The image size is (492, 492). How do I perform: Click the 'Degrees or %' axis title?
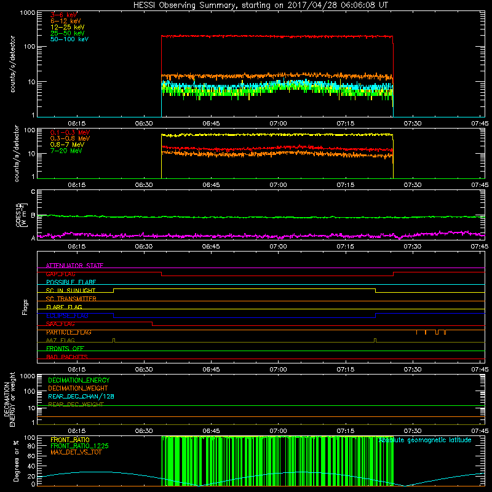[x=16, y=461]
